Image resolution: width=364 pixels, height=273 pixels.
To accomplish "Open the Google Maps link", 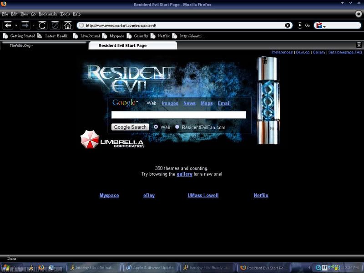I will pyautogui.click(x=207, y=103).
